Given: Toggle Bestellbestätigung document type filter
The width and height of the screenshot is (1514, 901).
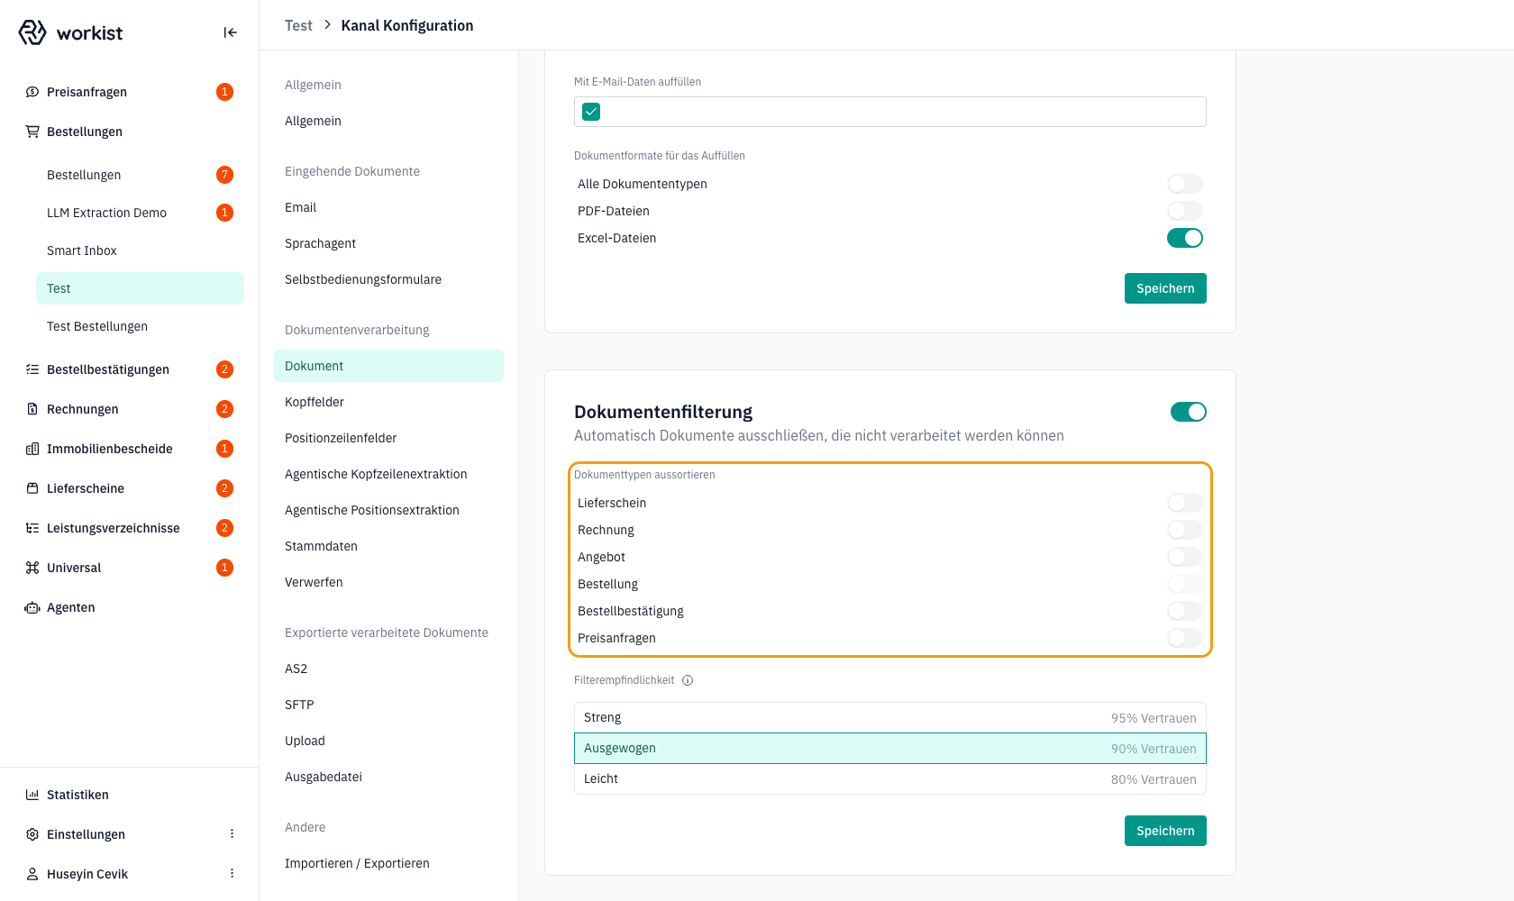Looking at the screenshot, I should click(x=1185, y=611).
